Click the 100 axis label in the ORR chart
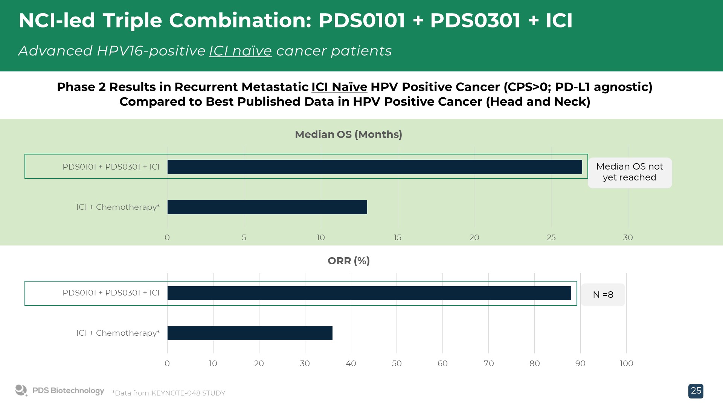Image resolution: width=723 pixels, height=406 pixels. [626, 364]
